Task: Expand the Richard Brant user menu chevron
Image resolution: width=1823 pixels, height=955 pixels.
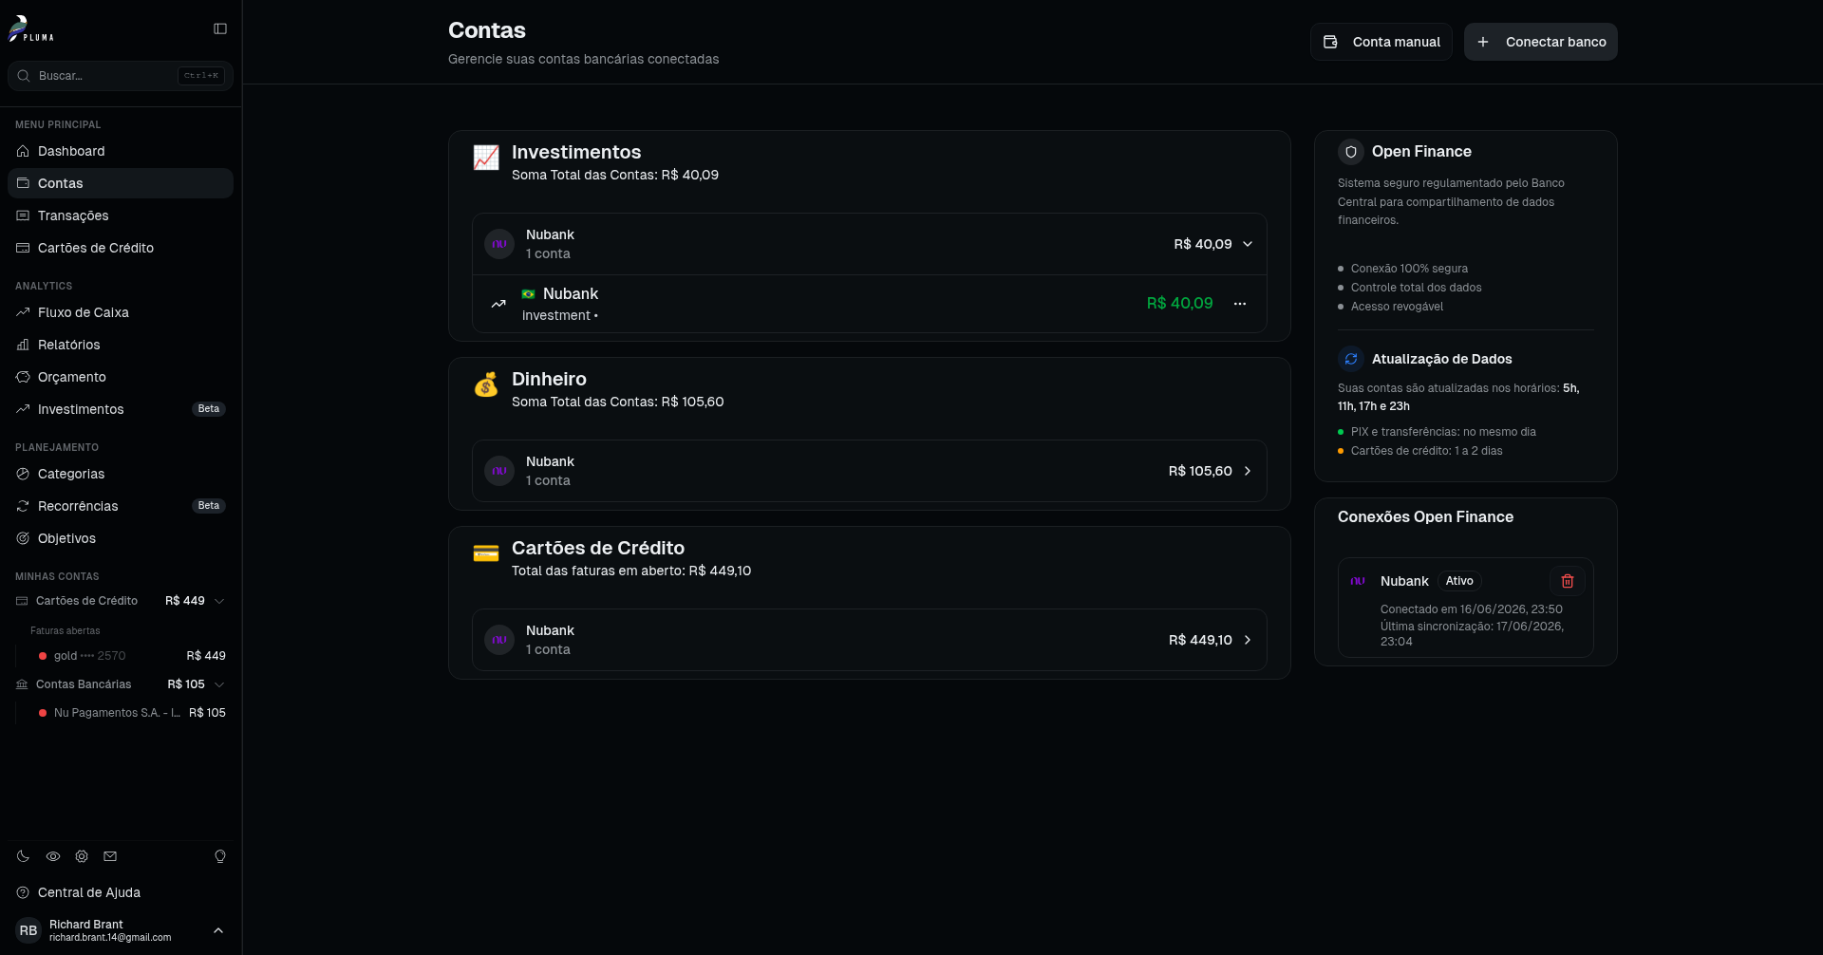Action: pos(218,930)
